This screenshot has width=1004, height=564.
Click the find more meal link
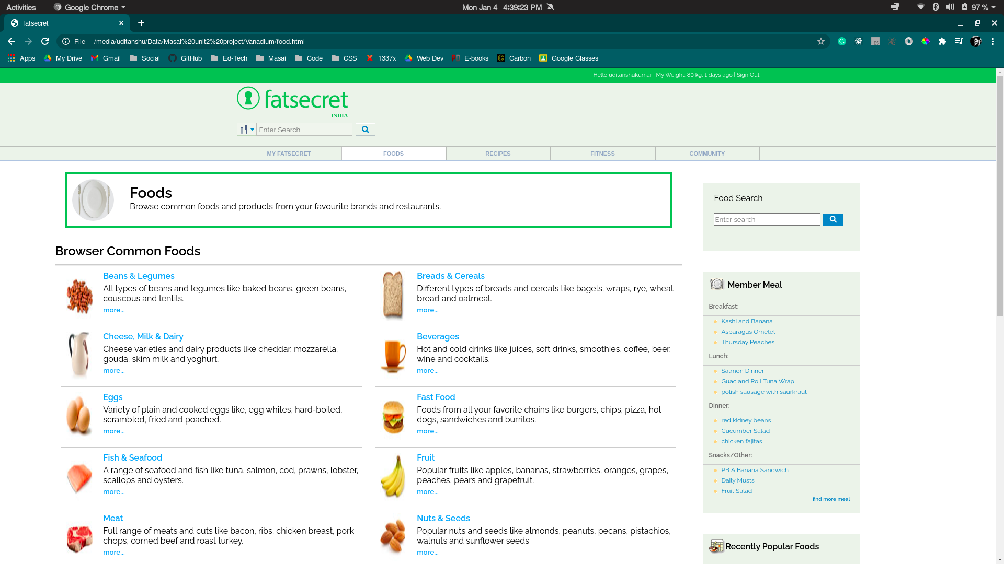831,499
